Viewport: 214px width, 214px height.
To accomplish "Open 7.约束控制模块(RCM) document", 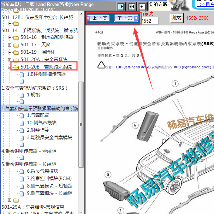I will pos(49,178).
